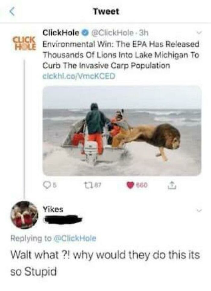The height and width of the screenshot is (291, 211).
Task: Tap the 3h timestamp on the tweet
Action: (143, 32)
